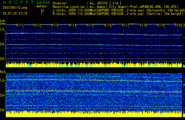This screenshot has width=185, height=120.
Task: Click the 0.9 frequency label on Lch axis
Action: tap(2, 44)
